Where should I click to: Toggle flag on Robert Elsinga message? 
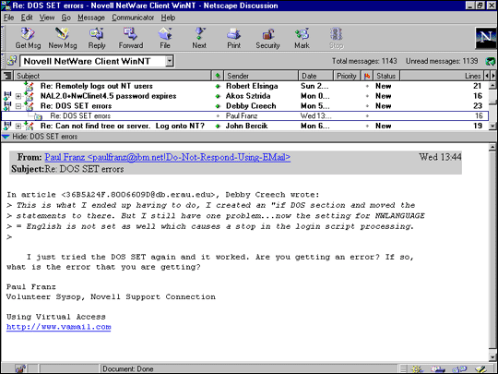367,86
